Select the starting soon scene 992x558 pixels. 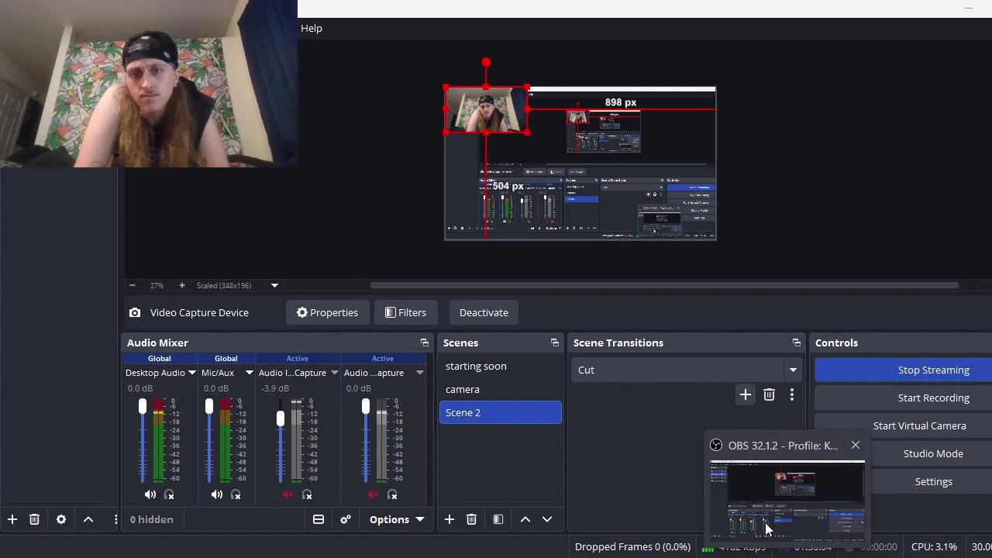pos(501,366)
